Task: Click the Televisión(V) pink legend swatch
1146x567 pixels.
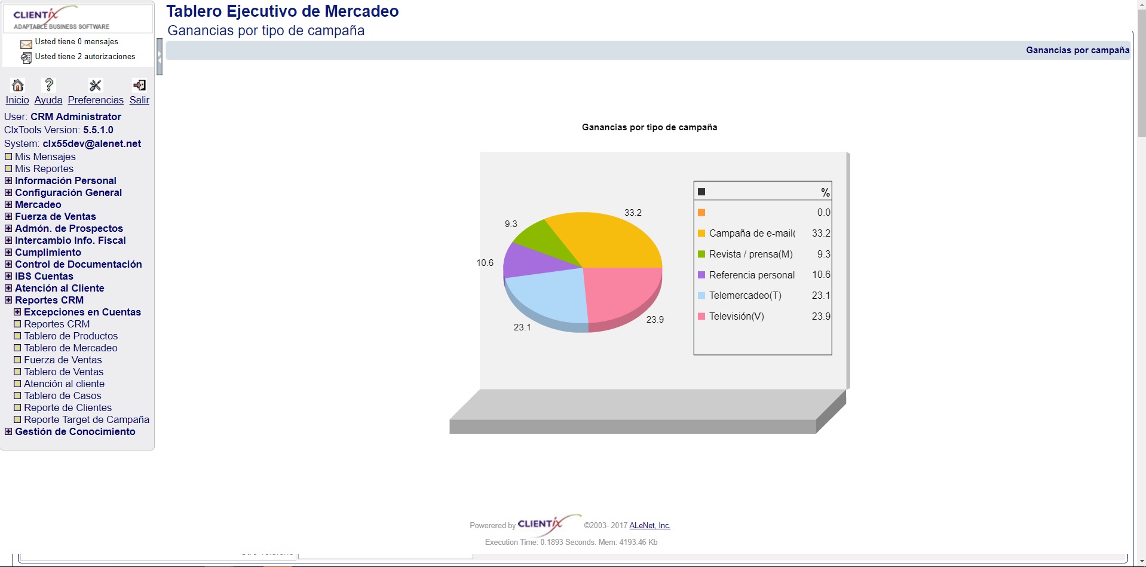Action: (701, 317)
